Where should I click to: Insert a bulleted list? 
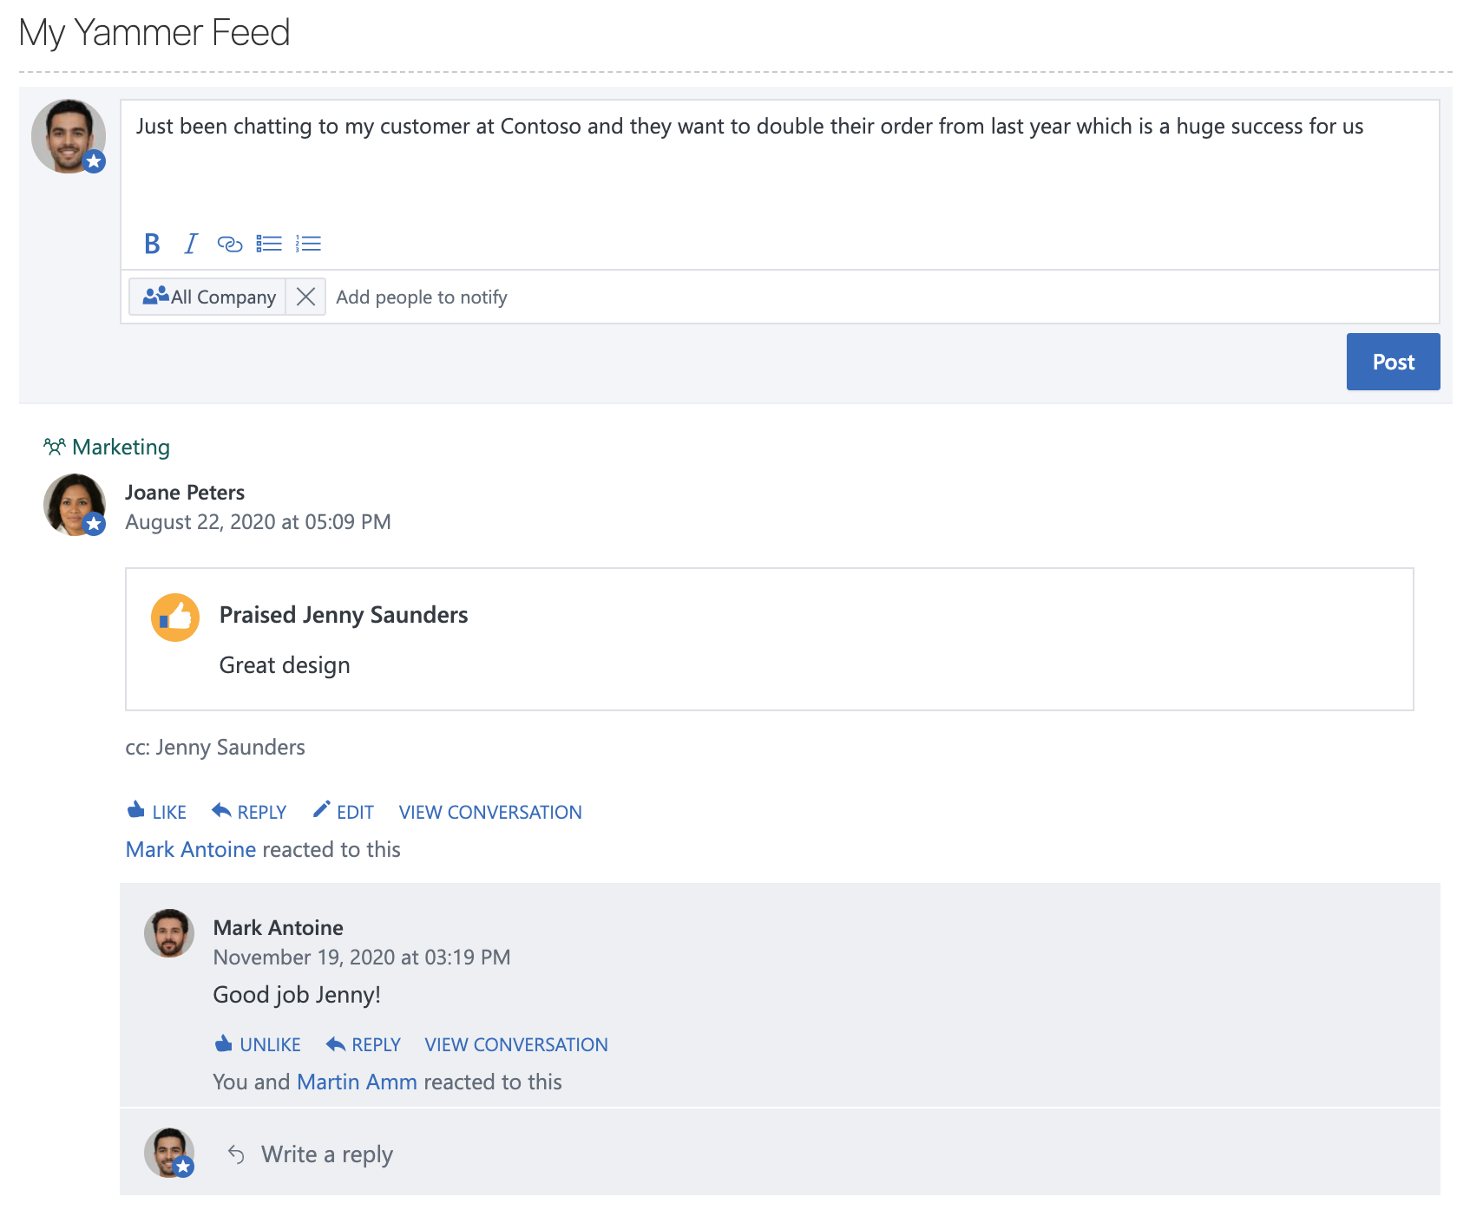tap(269, 244)
